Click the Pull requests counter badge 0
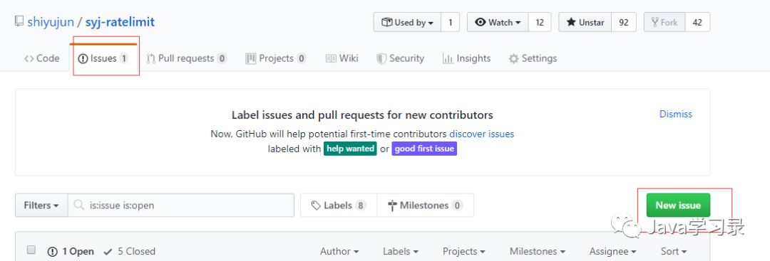Screen dimensions: 770x261 (x=222, y=58)
